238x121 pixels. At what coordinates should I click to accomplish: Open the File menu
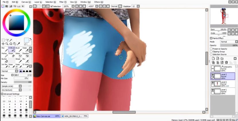pos(5,2)
